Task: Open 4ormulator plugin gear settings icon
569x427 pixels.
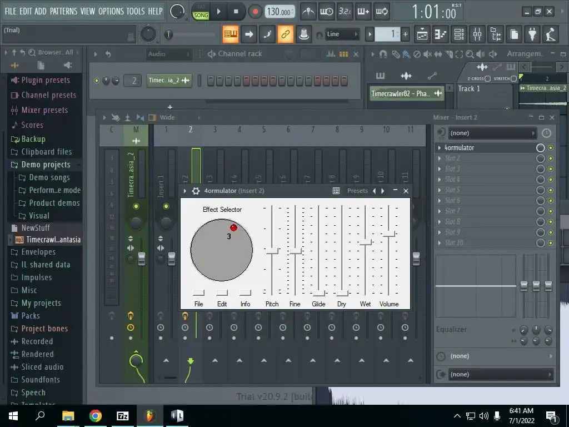Action: (196, 191)
